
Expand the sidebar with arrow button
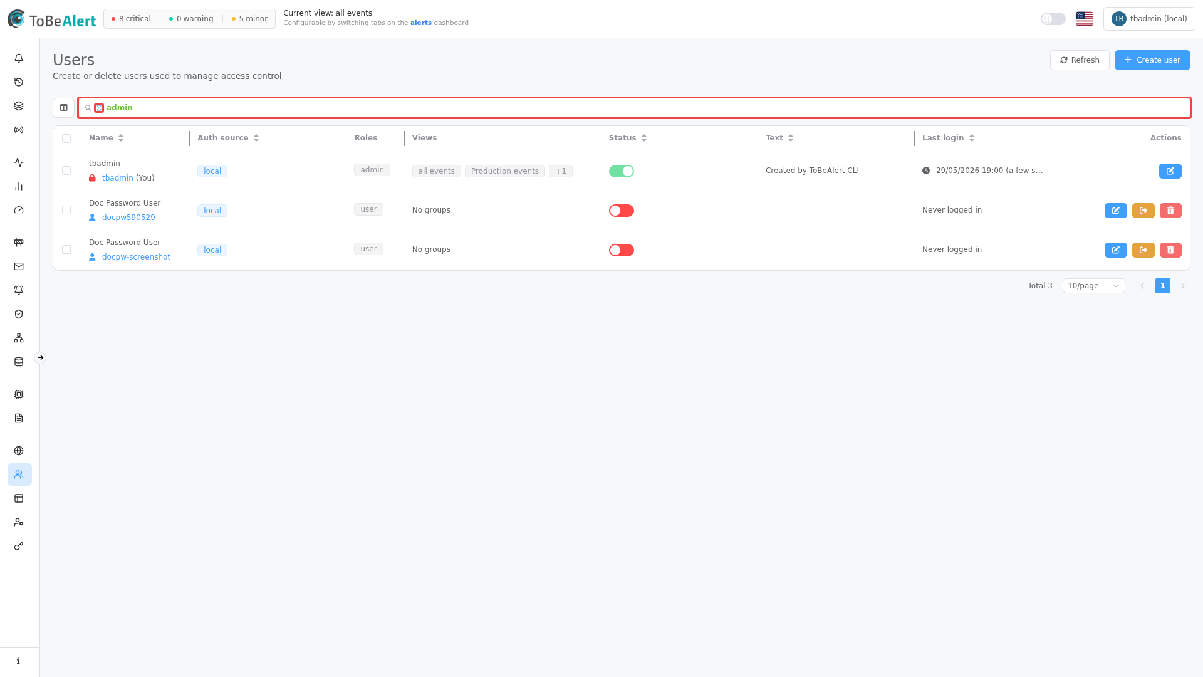point(40,358)
